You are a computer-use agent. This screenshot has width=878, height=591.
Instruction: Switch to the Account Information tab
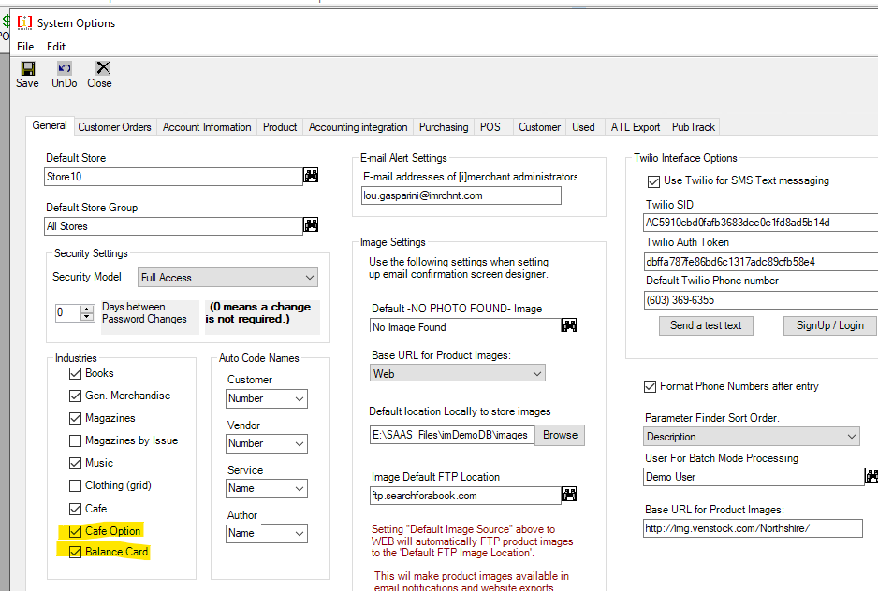click(x=207, y=127)
